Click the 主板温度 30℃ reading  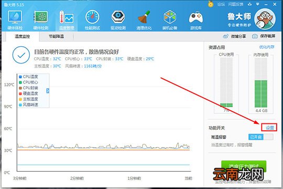pos(48,66)
